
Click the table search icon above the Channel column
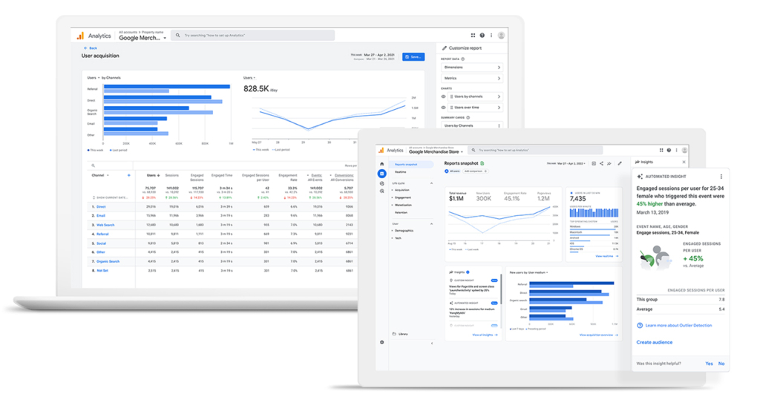coord(93,165)
